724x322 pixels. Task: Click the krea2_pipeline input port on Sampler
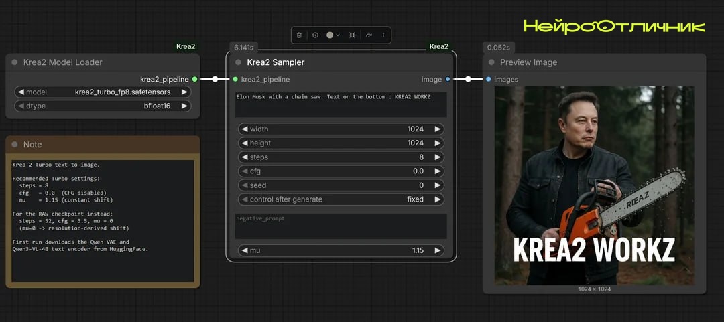[235, 80]
